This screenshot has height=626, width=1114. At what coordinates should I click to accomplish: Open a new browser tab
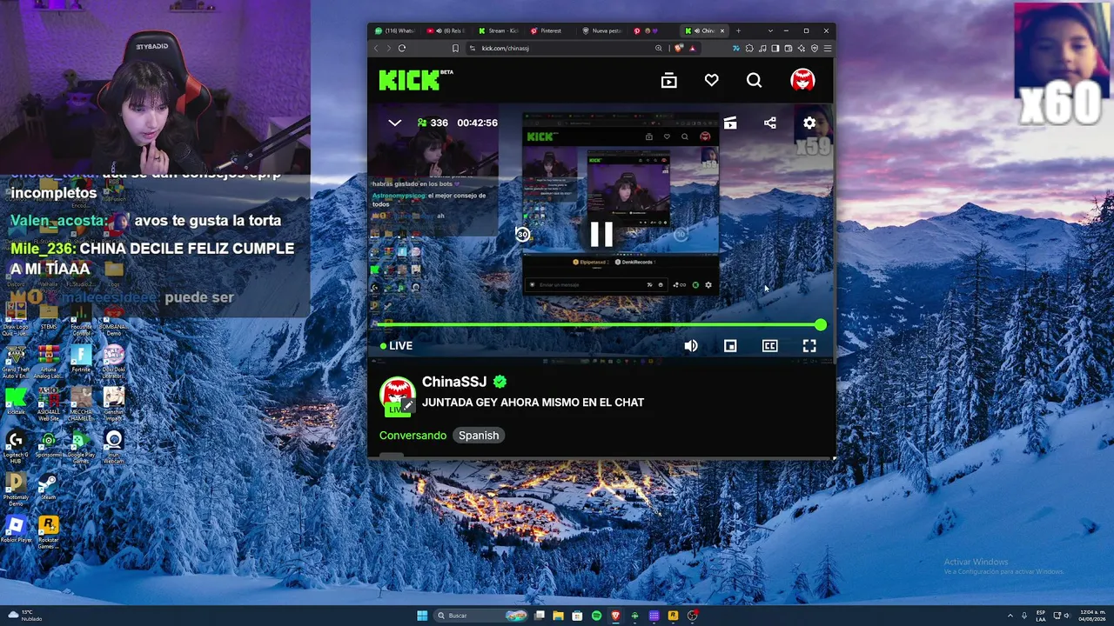[739, 31]
